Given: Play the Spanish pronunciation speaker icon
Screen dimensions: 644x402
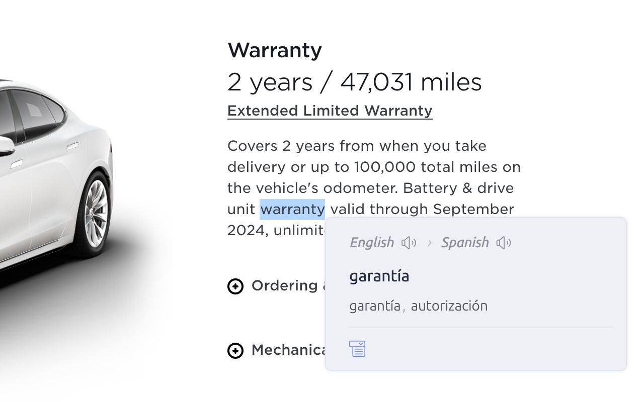Looking at the screenshot, I should click(x=504, y=243).
